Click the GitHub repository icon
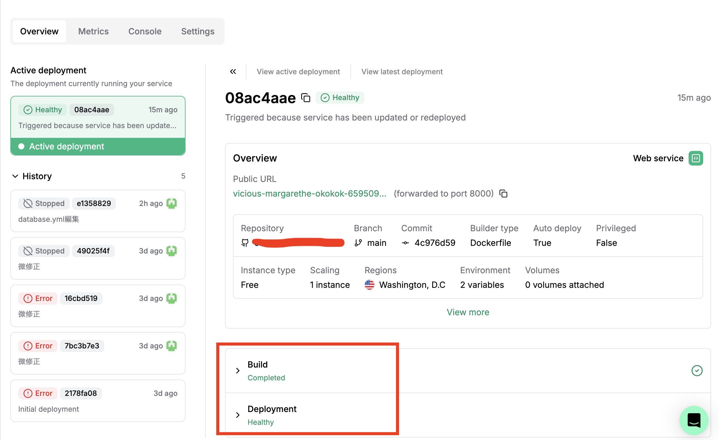 (x=245, y=243)
